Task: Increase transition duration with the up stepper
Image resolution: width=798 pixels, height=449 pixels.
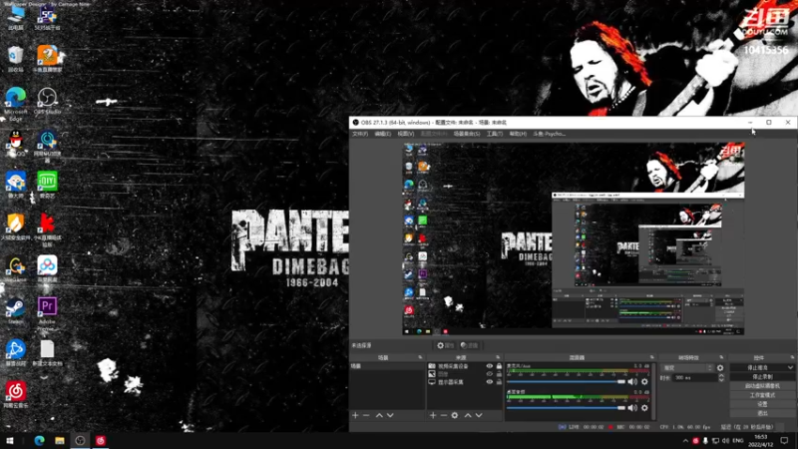Action: click(720, 376)
